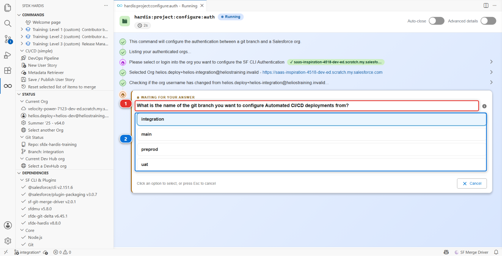Image resolution: width=502 pixels, height=256 pixels.
Task: Expand the Checking org username log chevron
Action: [491, 83]
